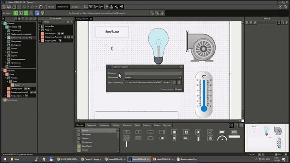Switch palette to large grid view
Viewport: 290px width, 163px height.
coord(231,125)
